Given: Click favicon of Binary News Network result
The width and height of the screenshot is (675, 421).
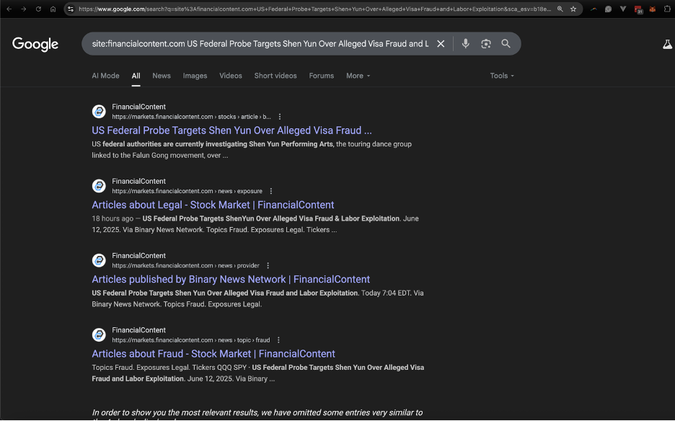Looking at the screenshot, I should (99, 260).
